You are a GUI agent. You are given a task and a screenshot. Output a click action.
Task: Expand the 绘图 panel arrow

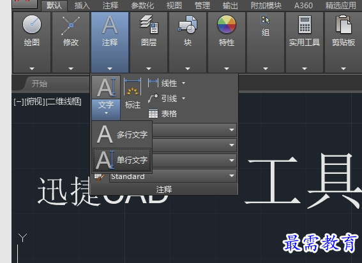32,69
